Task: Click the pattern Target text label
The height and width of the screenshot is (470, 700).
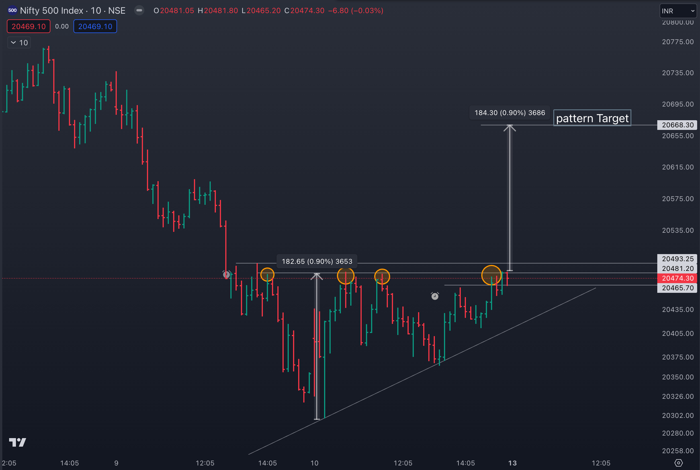Action: [x=592, y=118]
